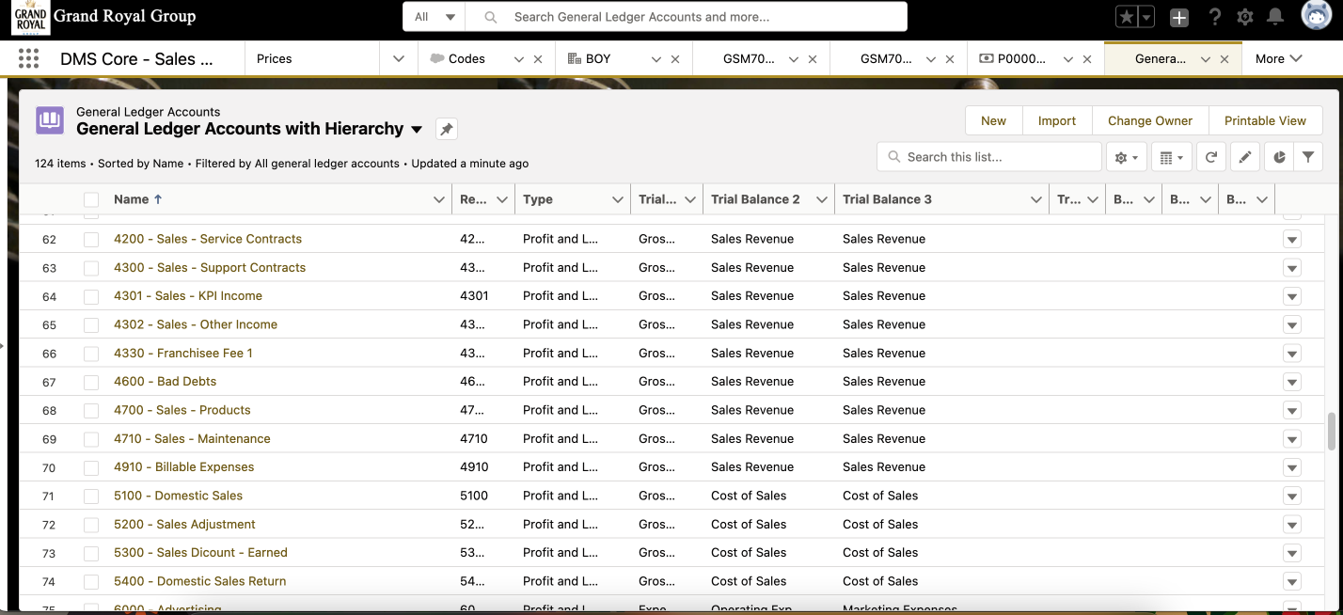Refresh the list view
The image size is (1343, 615).
(1212, 157)
